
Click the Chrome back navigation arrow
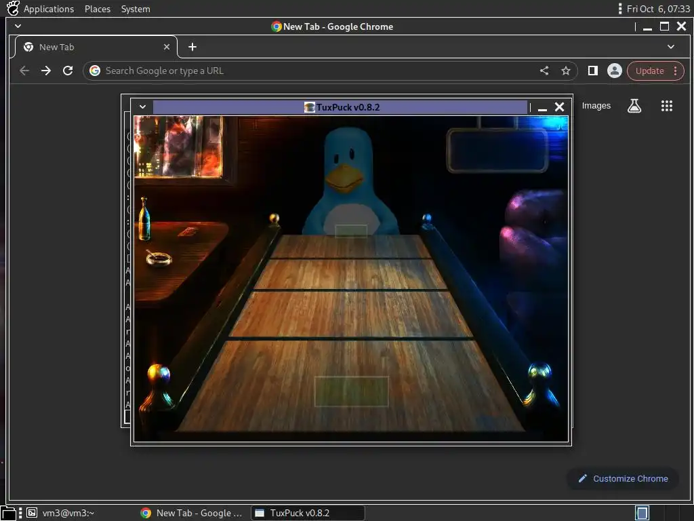coord(24,71)
